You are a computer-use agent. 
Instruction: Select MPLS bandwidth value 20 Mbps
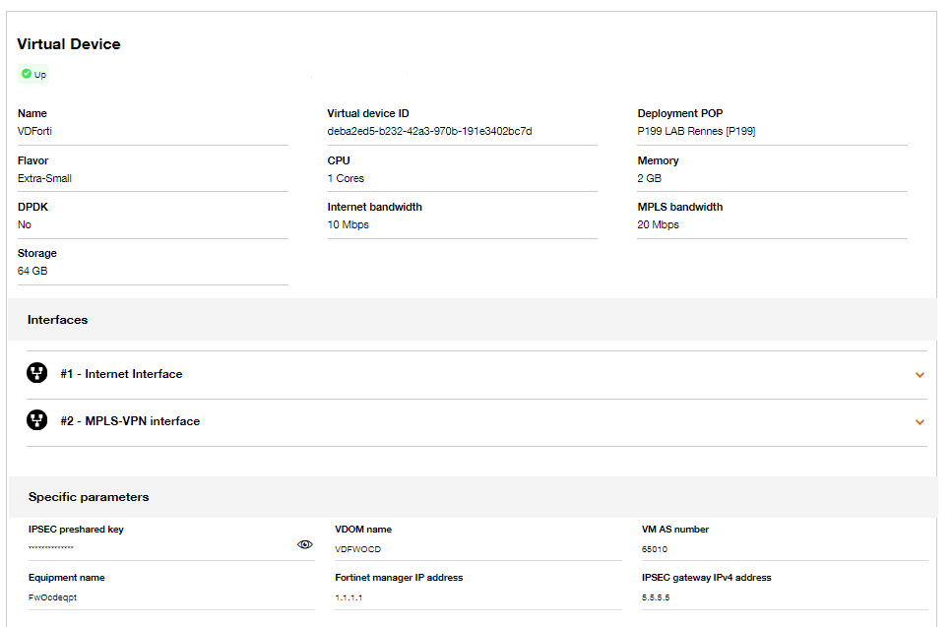coord(658,224)
